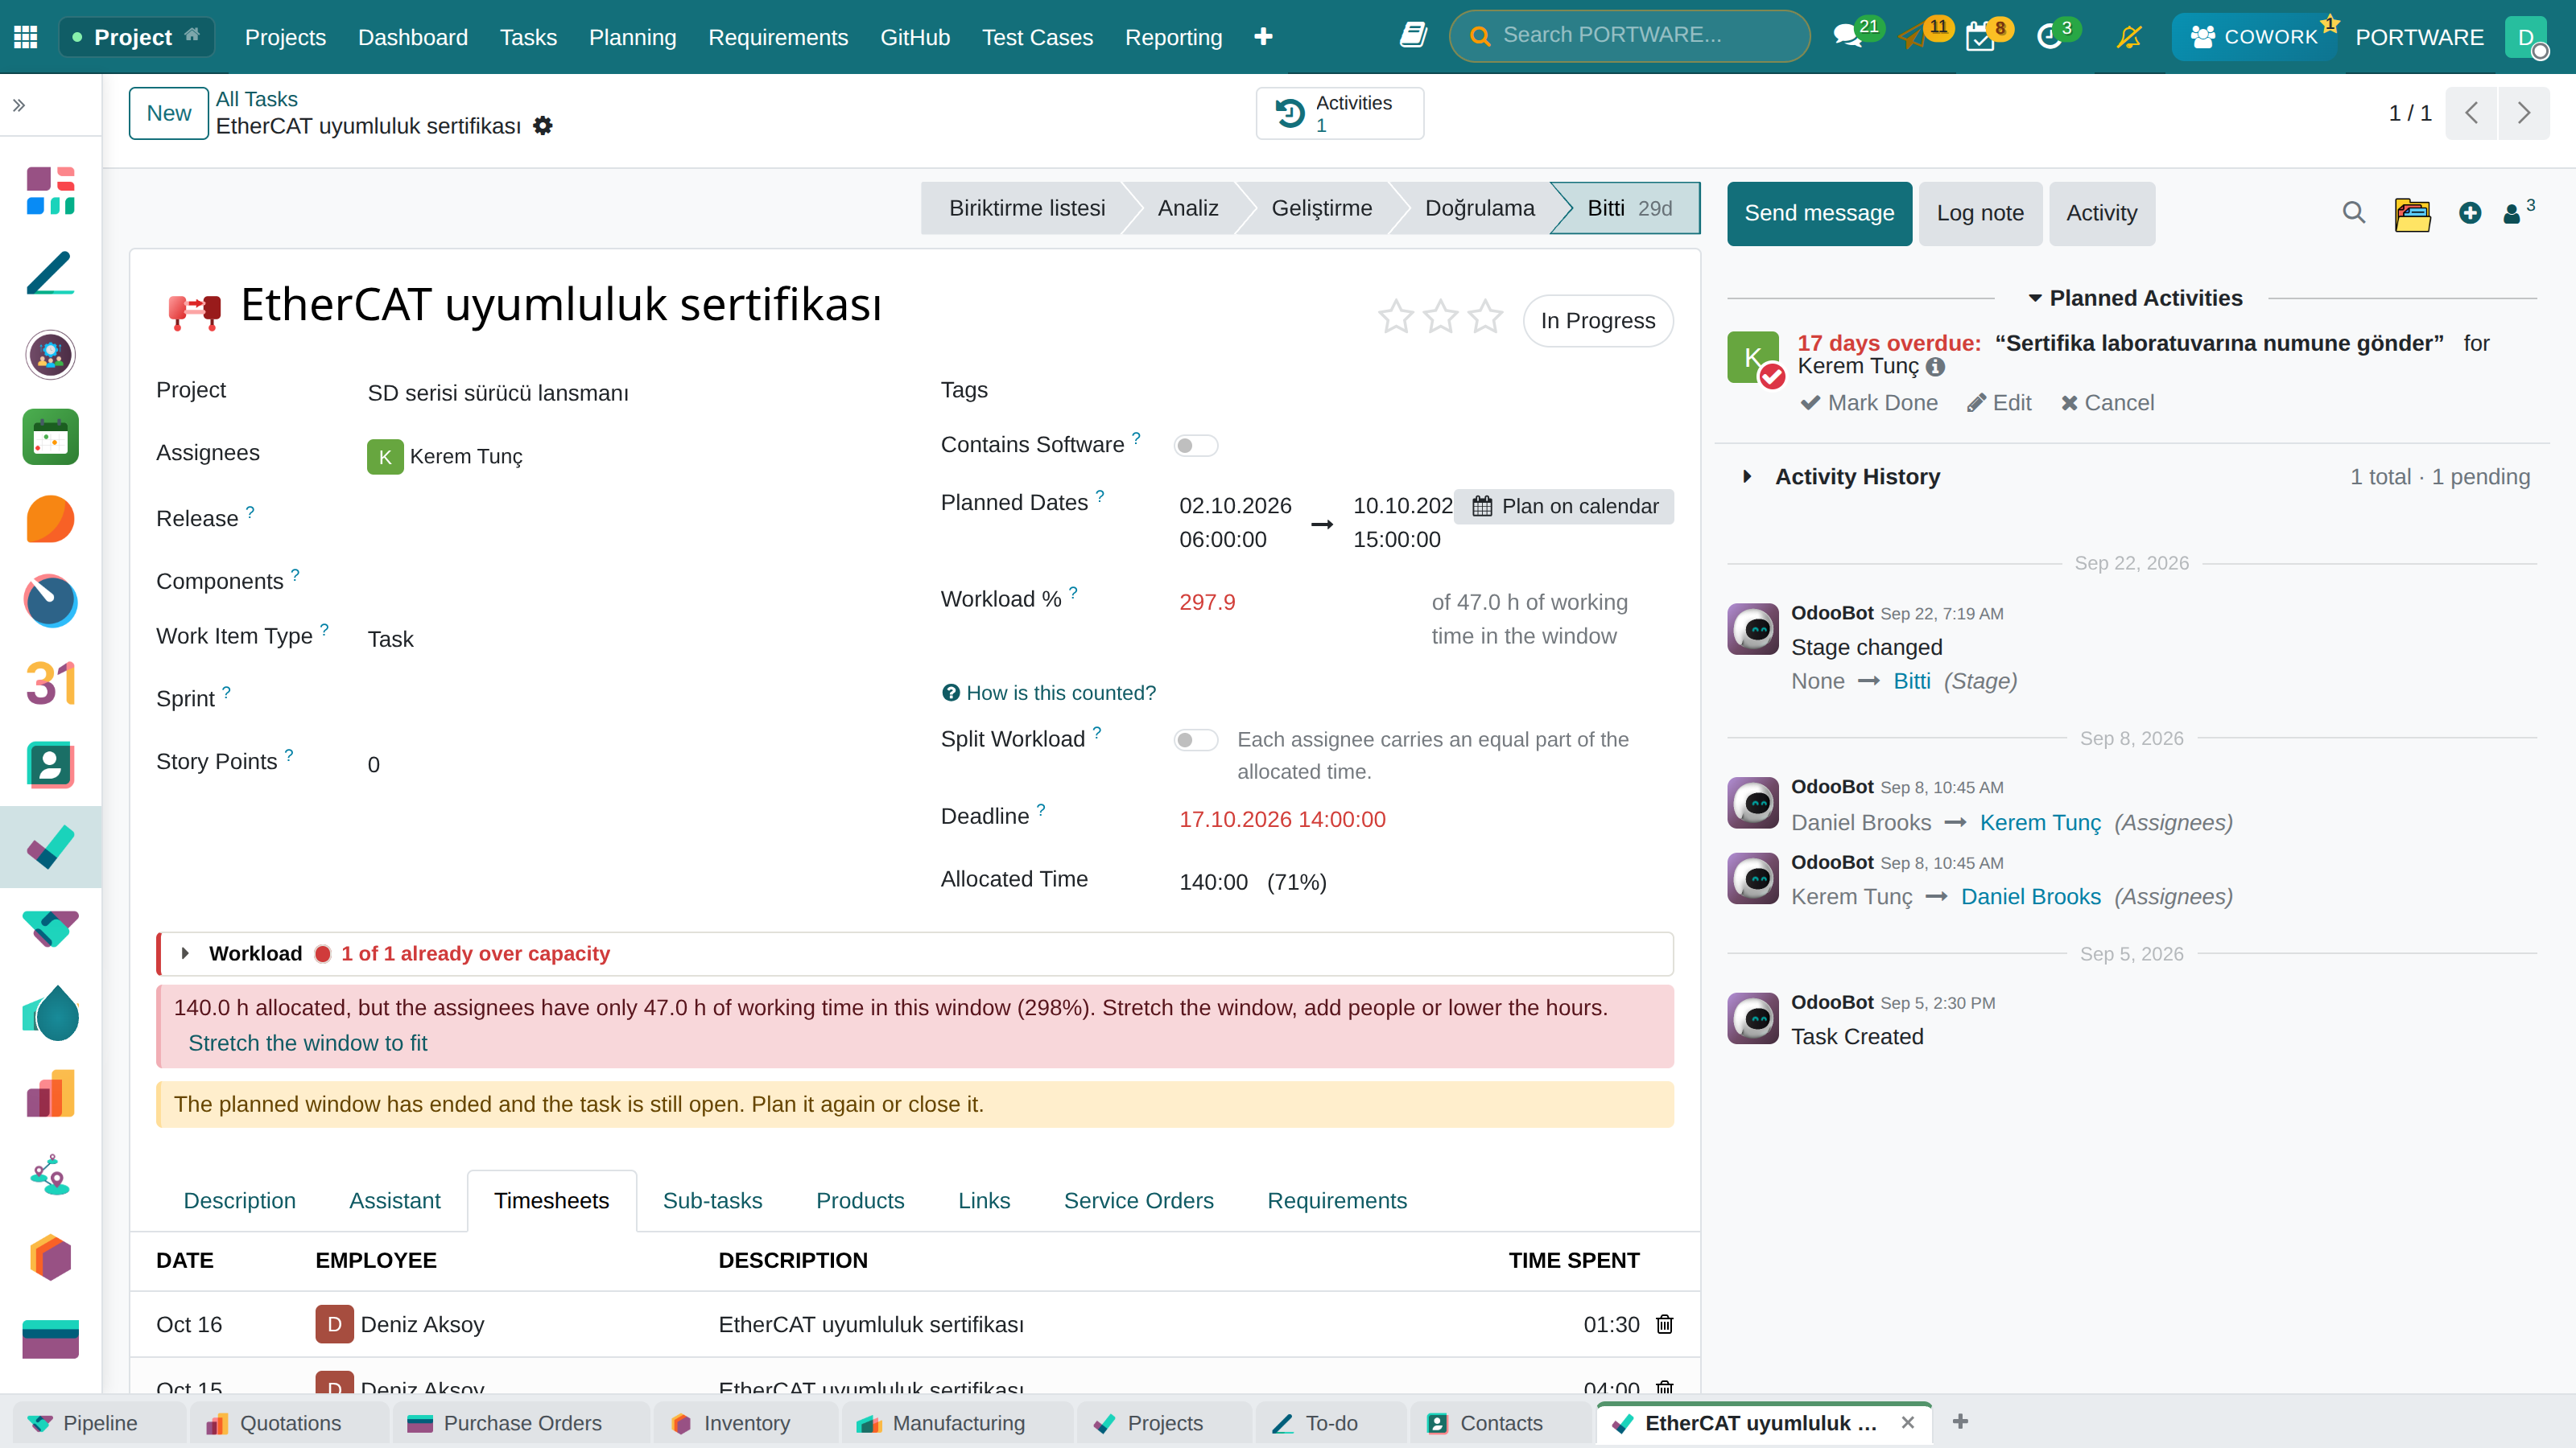Open the green calendar app in sidebar
This screenshot has width=2576, height=1448.
(x=50, y=437)
